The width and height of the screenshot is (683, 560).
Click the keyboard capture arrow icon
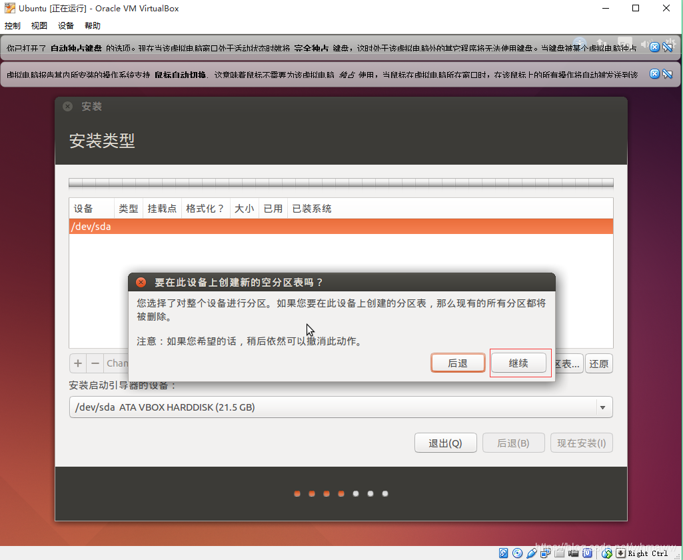point(621,553)
